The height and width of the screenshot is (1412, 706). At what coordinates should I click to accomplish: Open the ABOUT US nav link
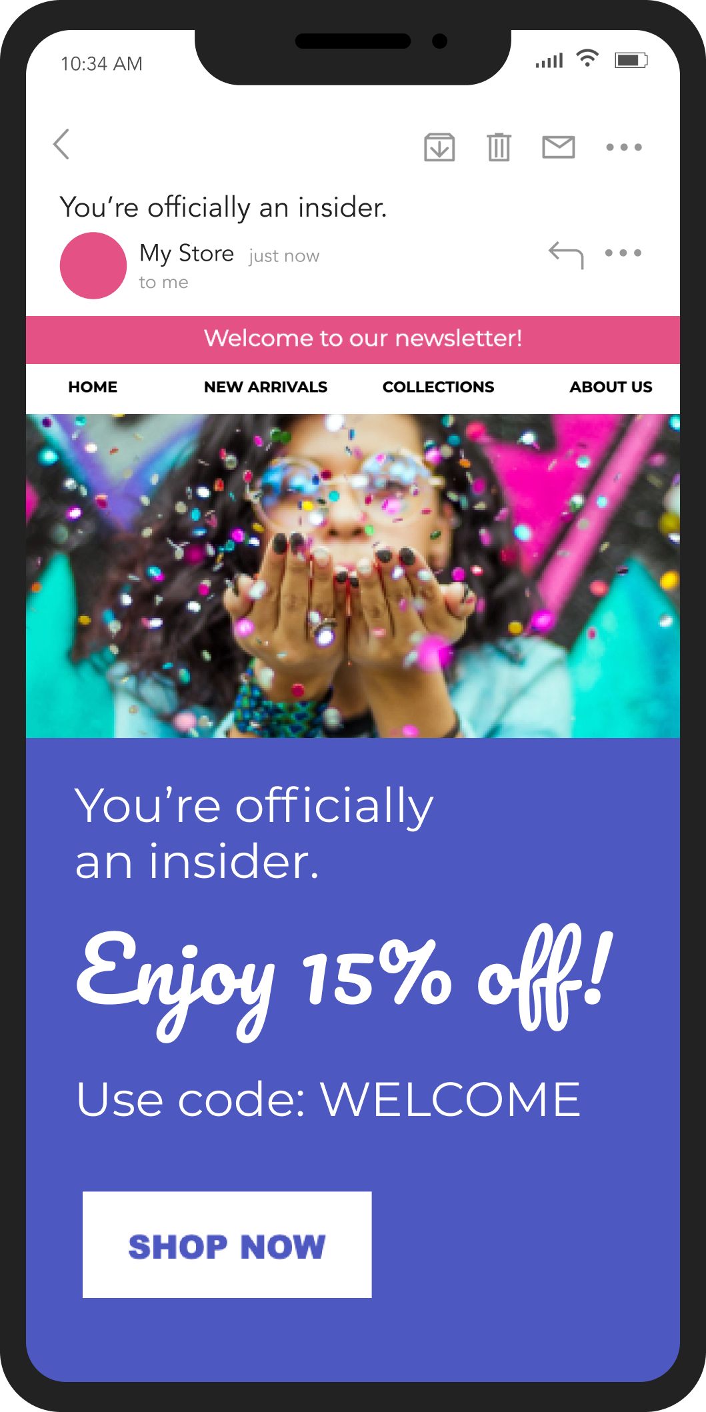[x=611, y=387]
